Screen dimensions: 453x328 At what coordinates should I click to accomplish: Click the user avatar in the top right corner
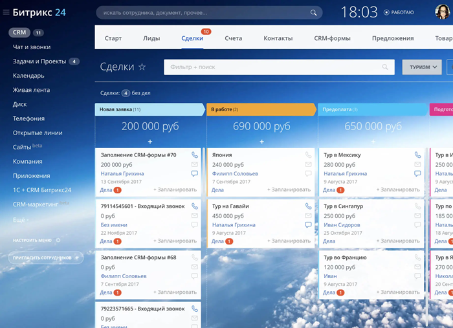click(x=443, y=12)
